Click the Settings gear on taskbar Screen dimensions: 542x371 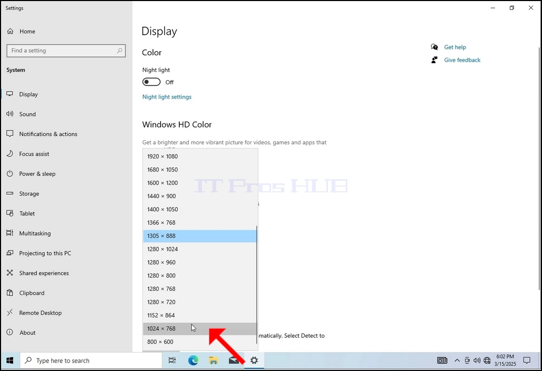tap(254, 360)
